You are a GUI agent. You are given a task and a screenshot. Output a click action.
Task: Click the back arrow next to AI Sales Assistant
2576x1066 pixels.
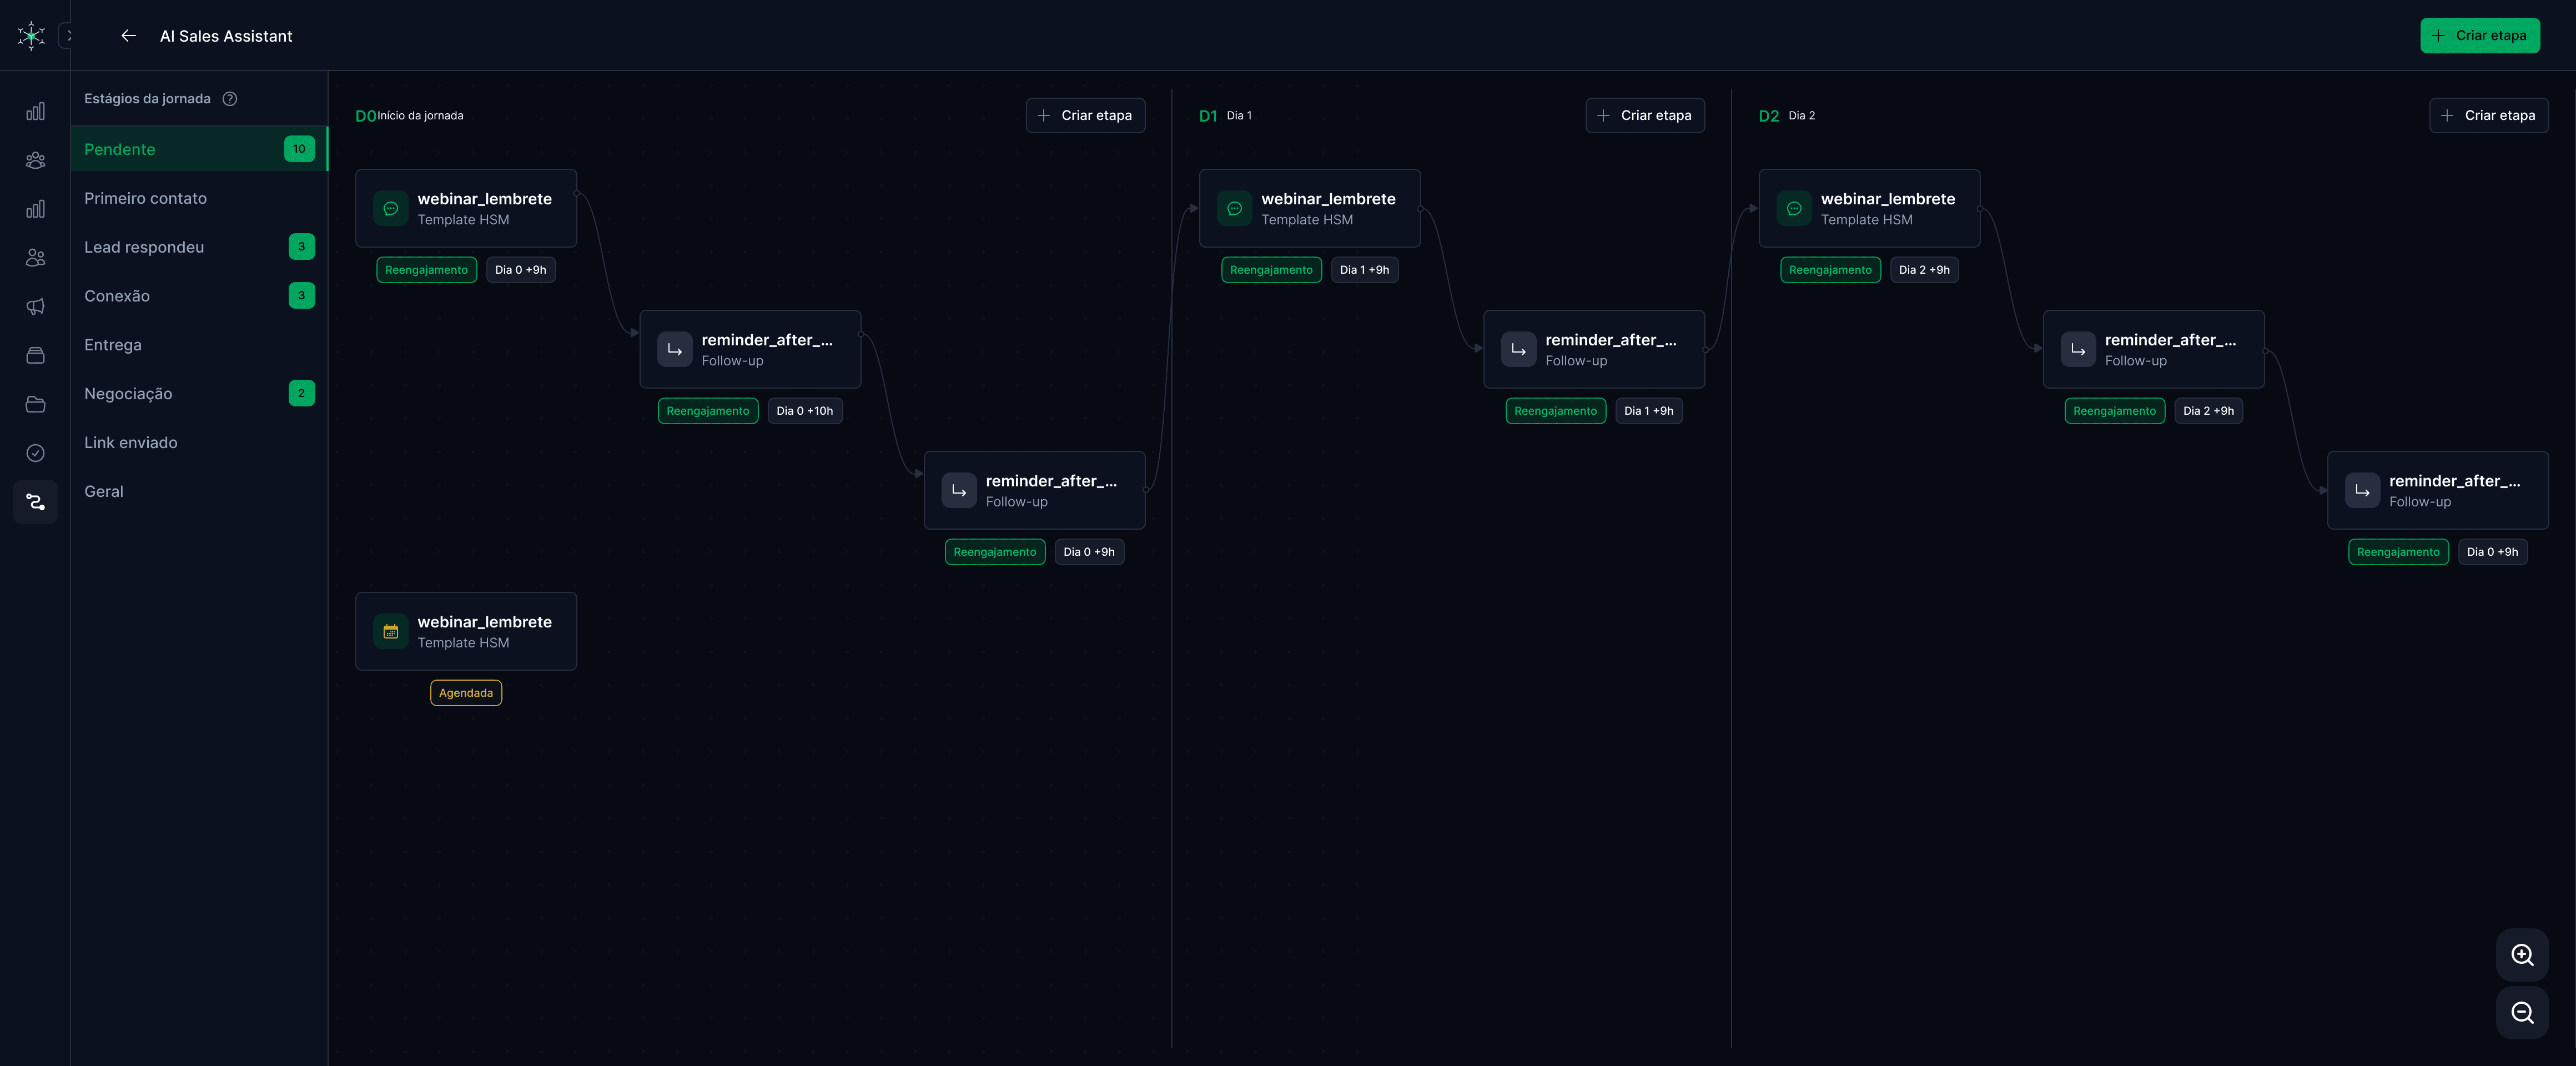coord(128,36)
